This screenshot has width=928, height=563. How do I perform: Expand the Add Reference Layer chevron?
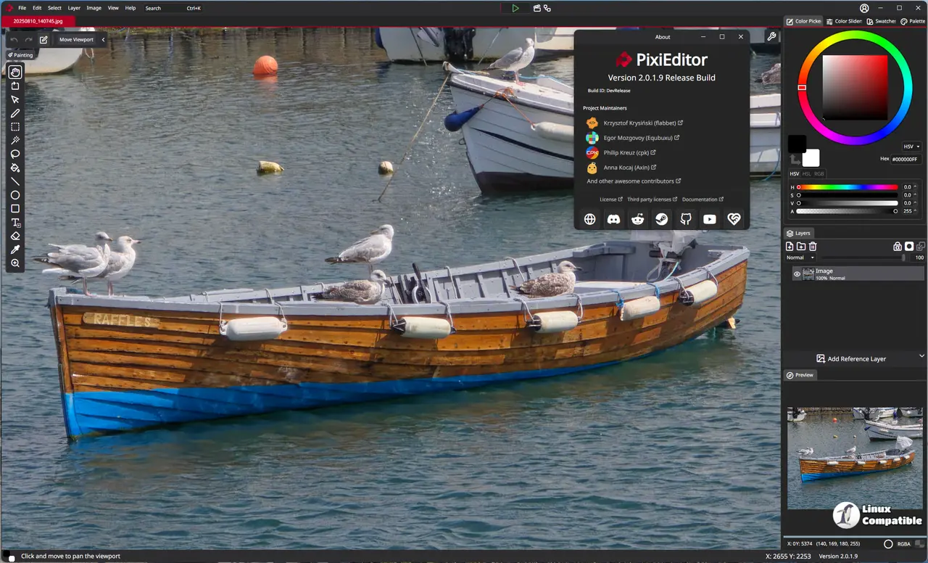coord(921,356)
